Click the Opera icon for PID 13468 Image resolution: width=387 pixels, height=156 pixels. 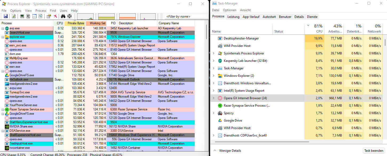[7, 41]
